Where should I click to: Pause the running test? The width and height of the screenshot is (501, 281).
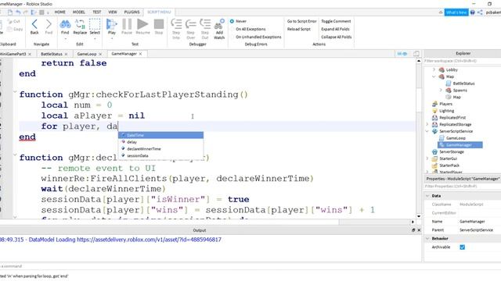point(127,27)
